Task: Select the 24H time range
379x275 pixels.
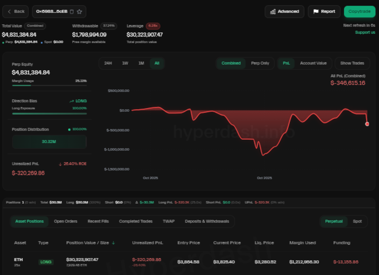Action: tap(108, 63)
